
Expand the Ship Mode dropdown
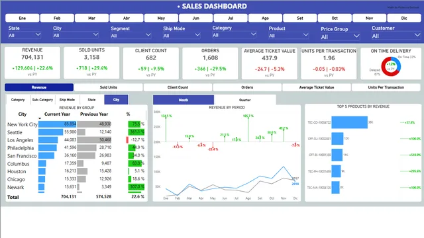pos(182,35)
